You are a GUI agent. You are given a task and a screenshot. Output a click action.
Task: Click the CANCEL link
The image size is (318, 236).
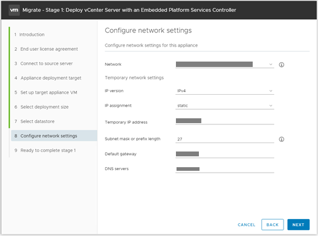click(x=247, y=225)
